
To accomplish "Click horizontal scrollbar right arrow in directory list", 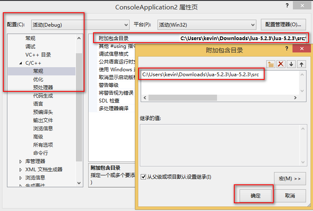I will pos(295,98).
